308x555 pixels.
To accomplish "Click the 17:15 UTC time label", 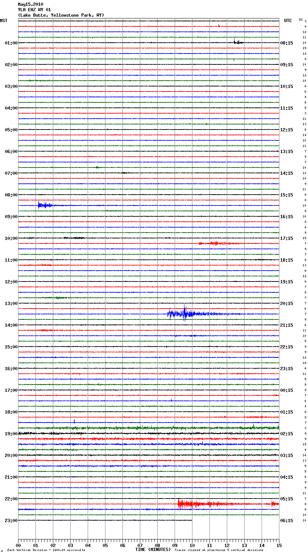I will pos(287,238).
